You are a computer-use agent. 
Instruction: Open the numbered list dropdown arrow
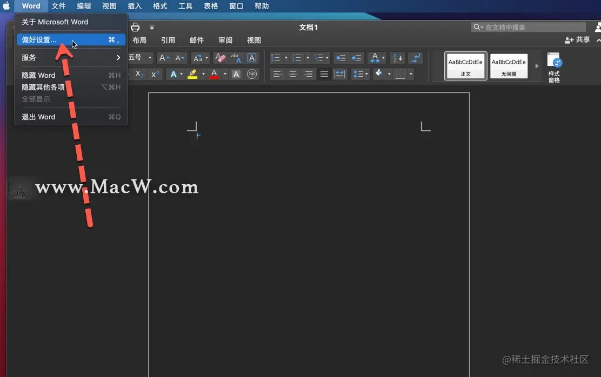point(308,58)
